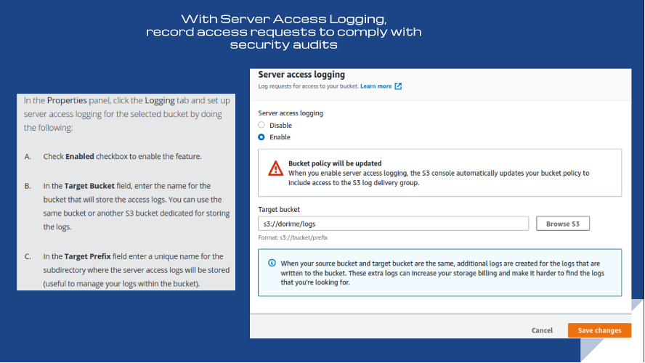Click the Learn more link
Viewport: 645px width, 363px height.
click(x=376, y=86)
